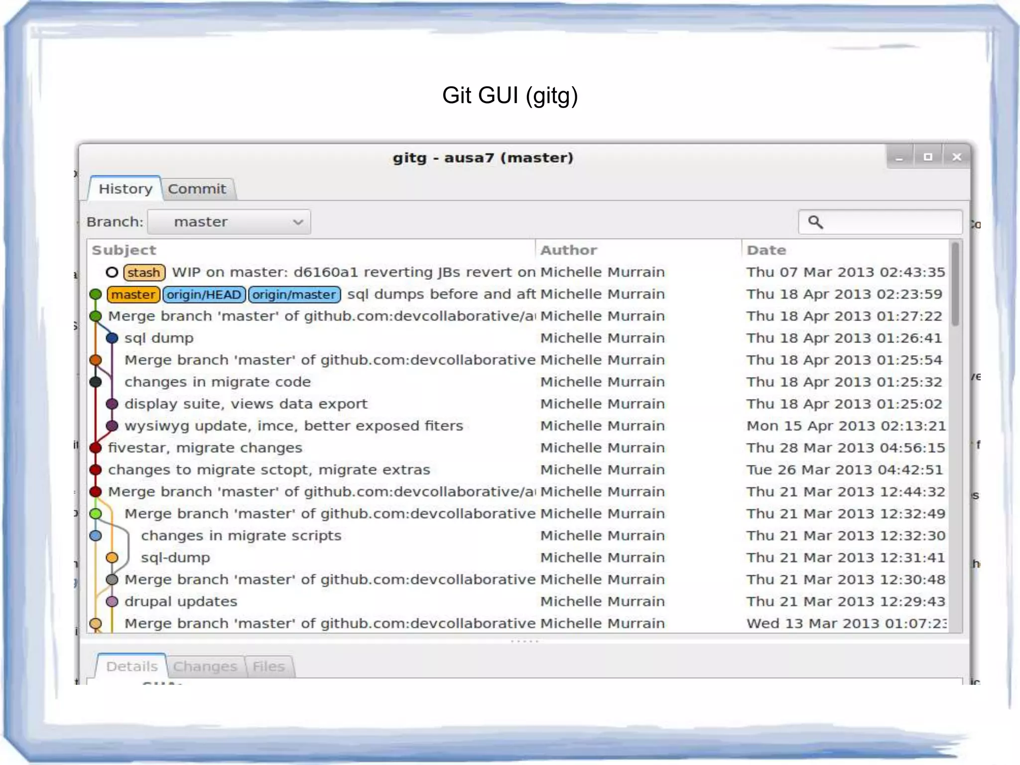Click the origin/master ref label
Viewport: 1020px width, 765px height.
pyautogui.click(x=294, y=294)
